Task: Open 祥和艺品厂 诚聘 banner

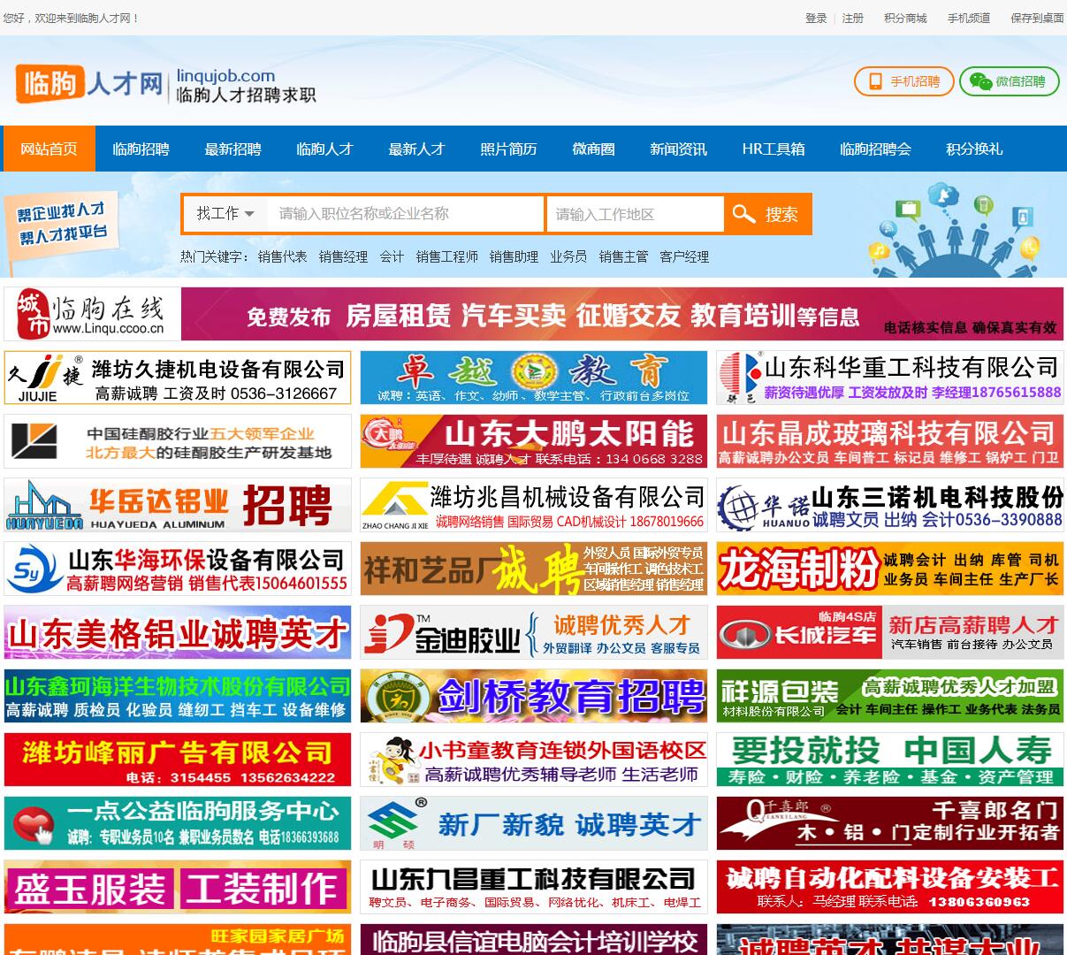Action: click(x=534, y=569)
